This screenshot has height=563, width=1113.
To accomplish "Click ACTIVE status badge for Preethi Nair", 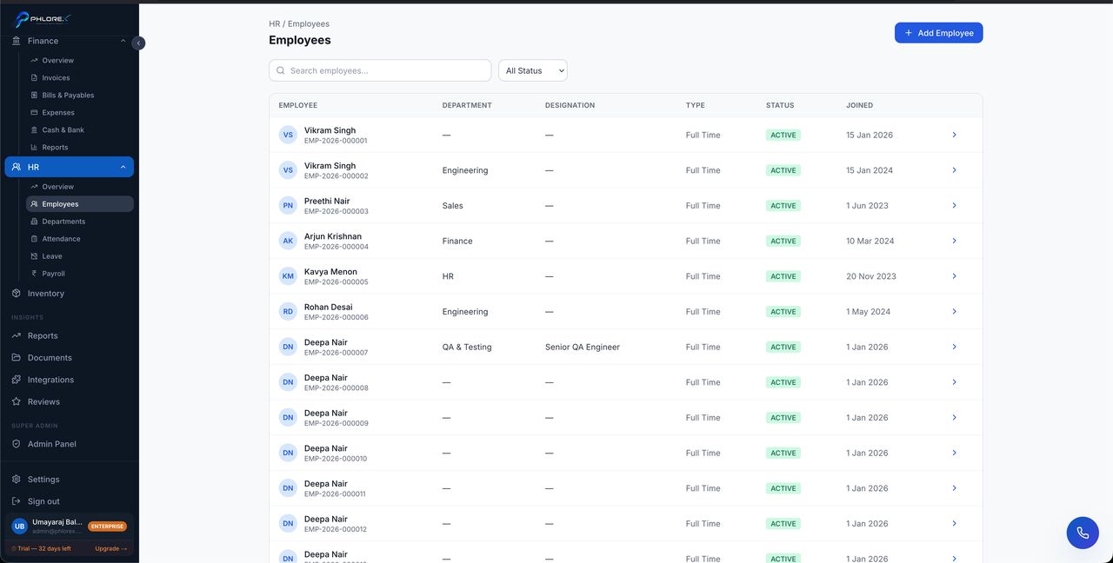I will [783, 206].
